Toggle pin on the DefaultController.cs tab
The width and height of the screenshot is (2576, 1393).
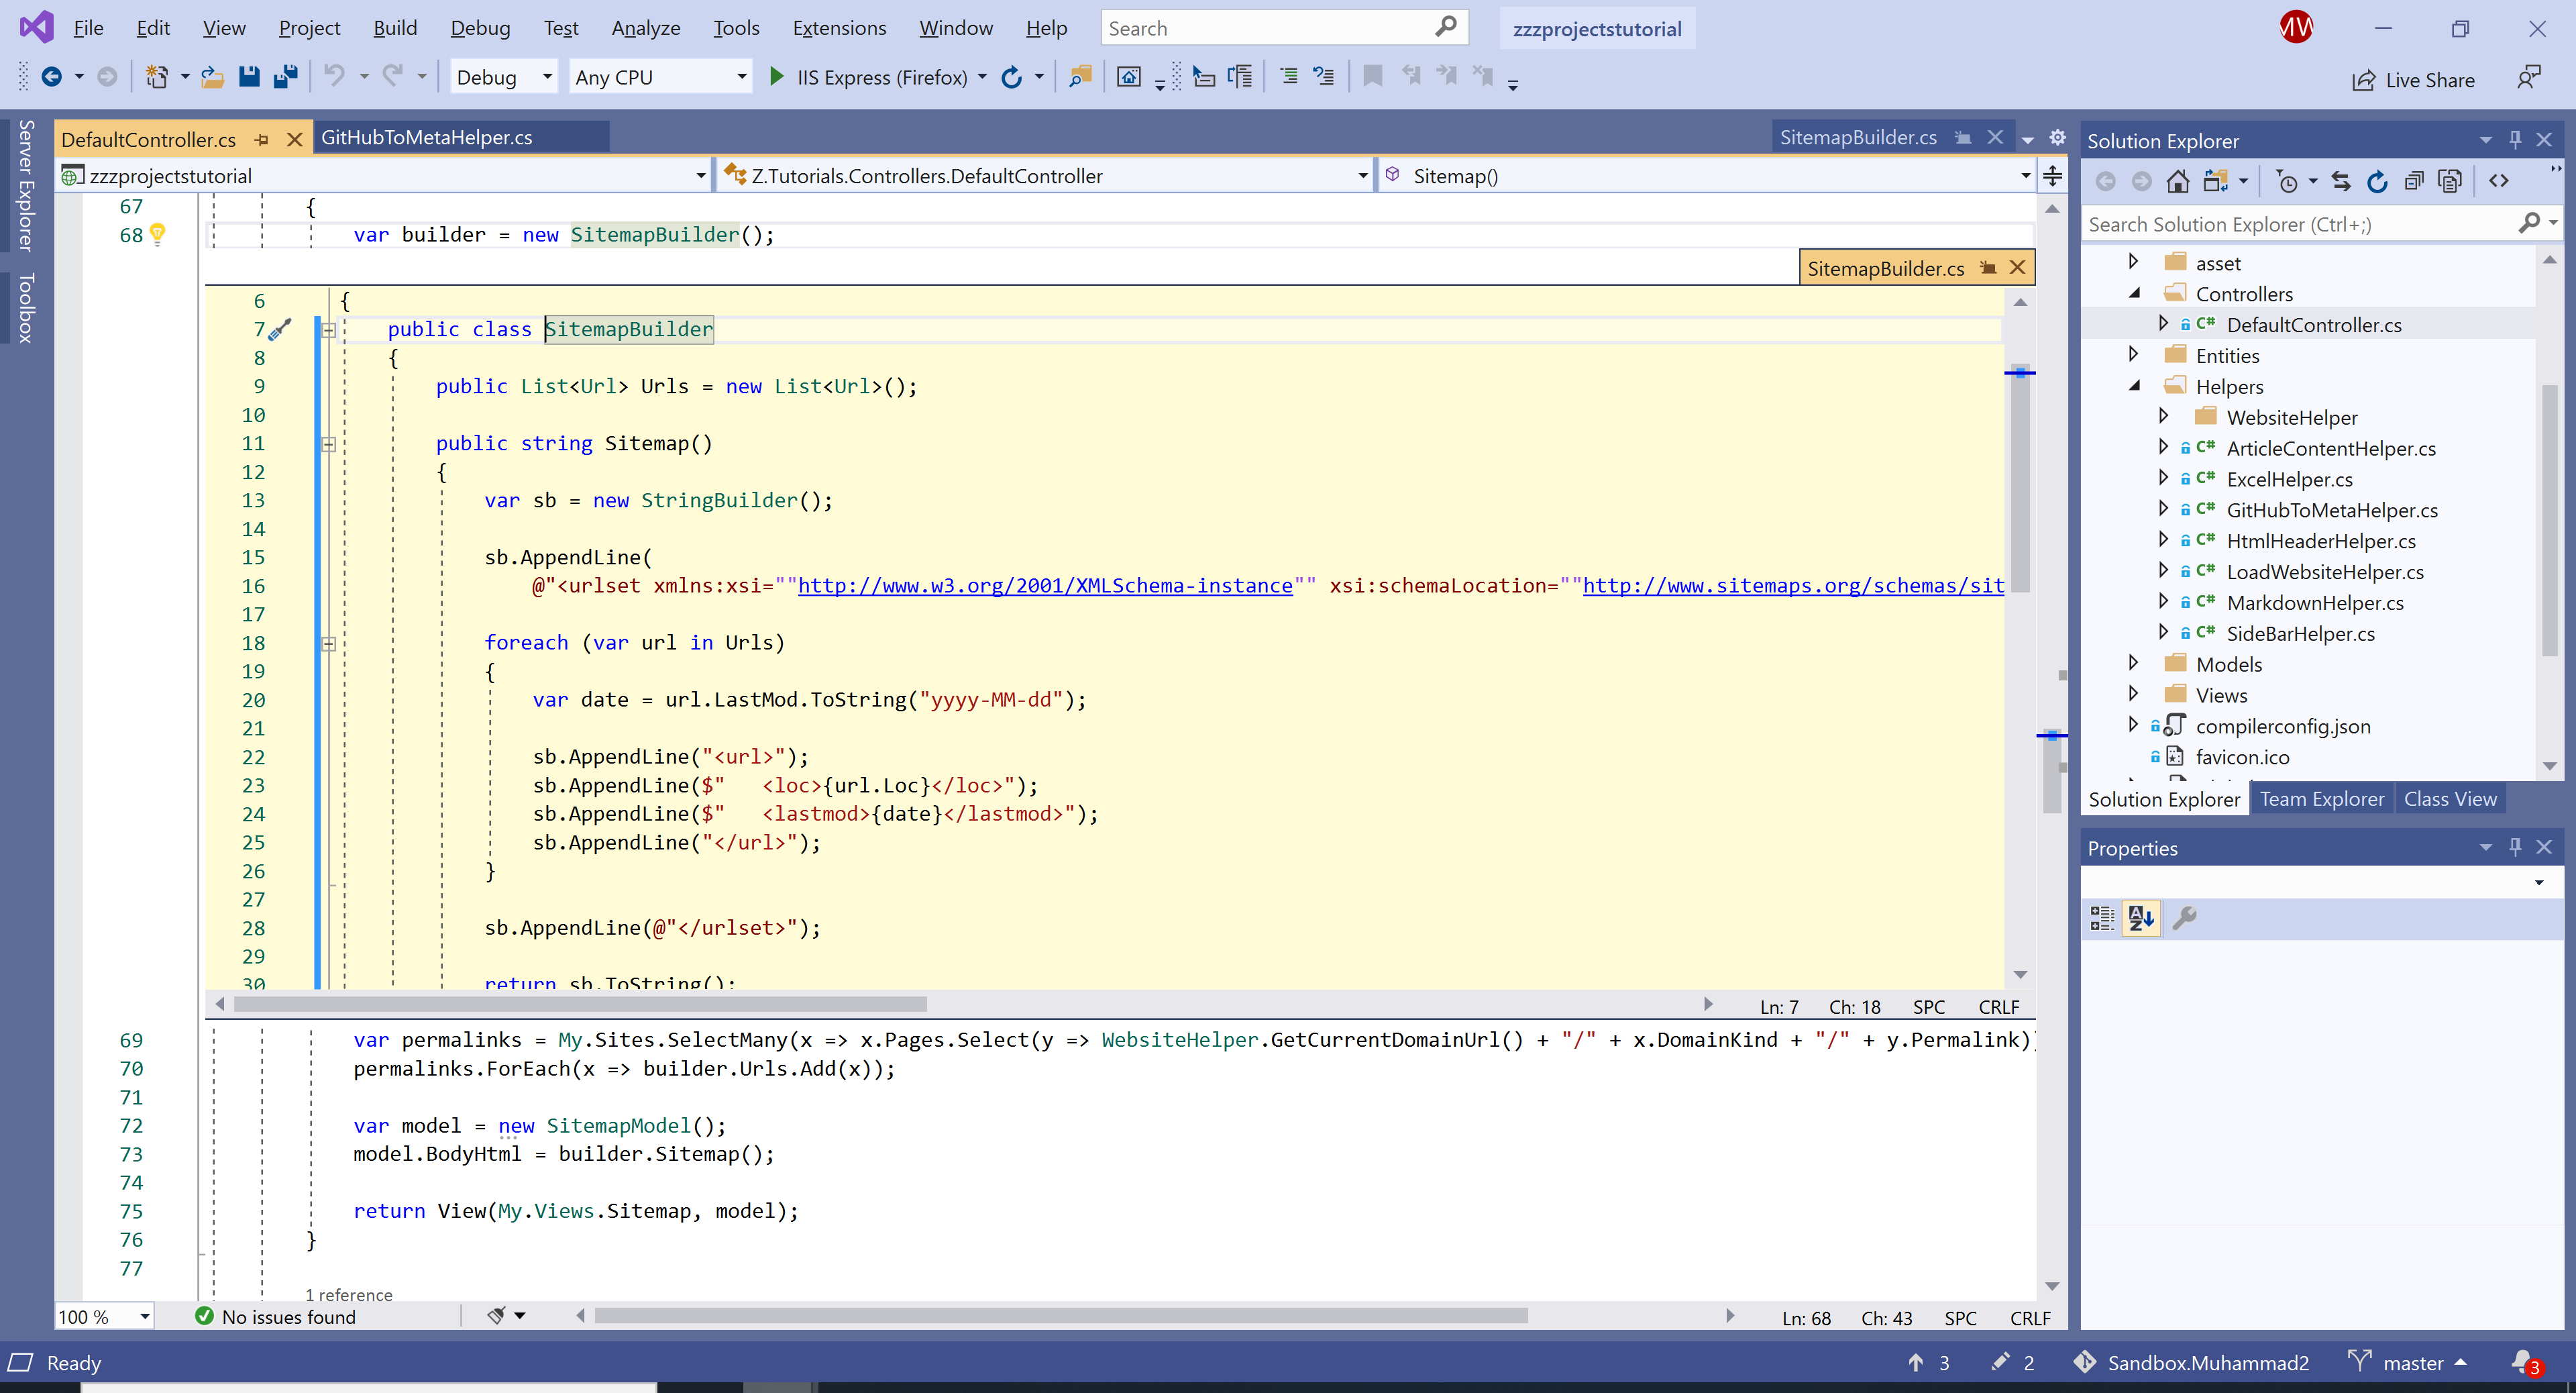tap(262, 139)
